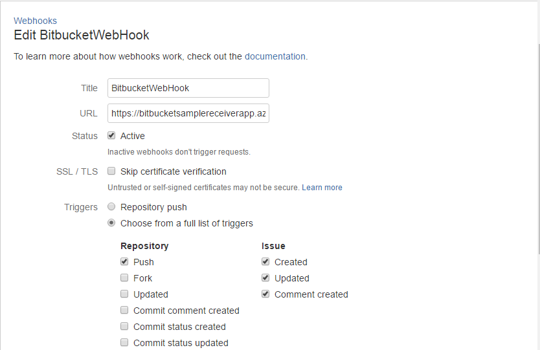The height and width of the screenshot is (350, 540).
Task: Open the webhooks documentation link
Action: (275, 56)
